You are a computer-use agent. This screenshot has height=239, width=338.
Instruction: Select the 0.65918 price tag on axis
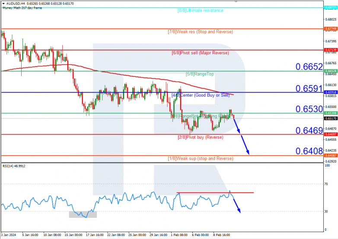pyautogui.click(x=331, y=92)
